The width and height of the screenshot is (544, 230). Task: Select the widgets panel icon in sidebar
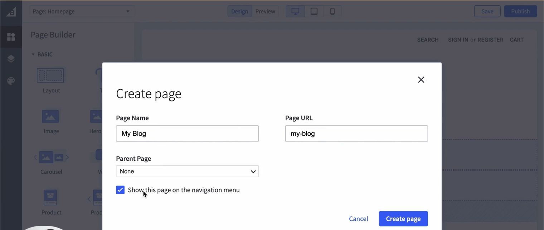pyautogui.click(x=11, y=37)
